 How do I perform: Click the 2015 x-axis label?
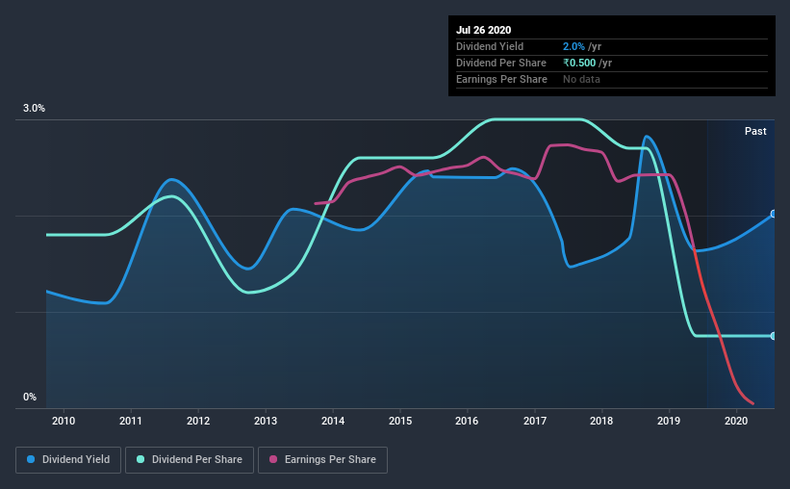[x=400, y=421]
